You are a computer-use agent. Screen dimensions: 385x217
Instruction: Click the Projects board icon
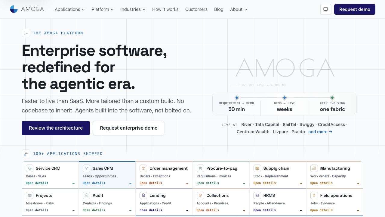[x=29, y=195]
